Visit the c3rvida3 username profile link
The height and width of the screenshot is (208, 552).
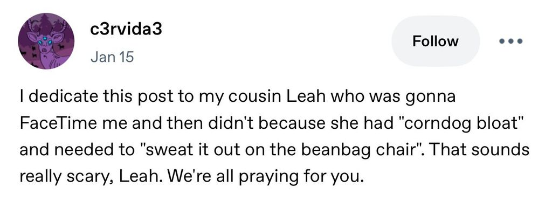(x=126, y=30)
